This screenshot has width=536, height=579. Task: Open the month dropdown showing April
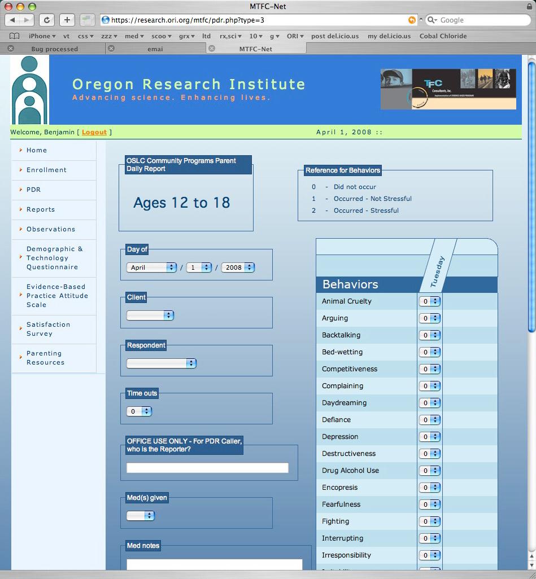pyautogui.click(x=151, y=267)
